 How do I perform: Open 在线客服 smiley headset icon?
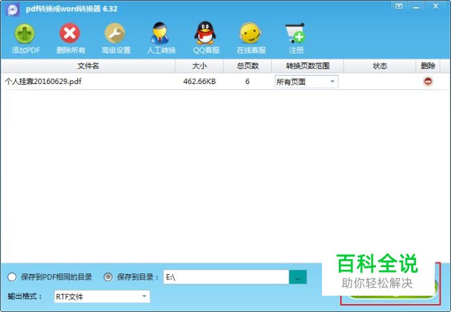point(250,33)
